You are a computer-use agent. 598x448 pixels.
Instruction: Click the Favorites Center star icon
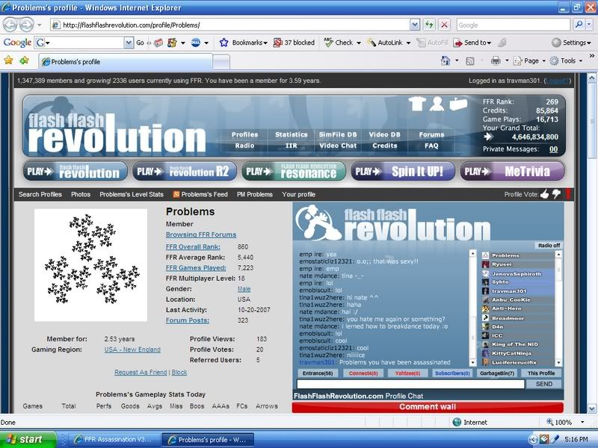coord(9,60)
